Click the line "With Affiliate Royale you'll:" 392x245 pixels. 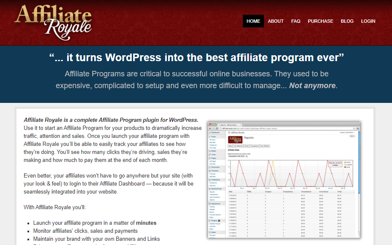(x=55, y=207)
